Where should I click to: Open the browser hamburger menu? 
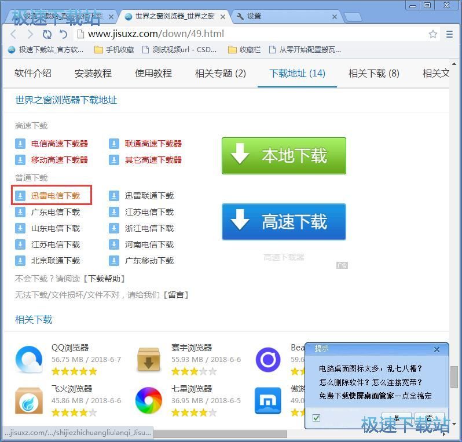point(449,34)
